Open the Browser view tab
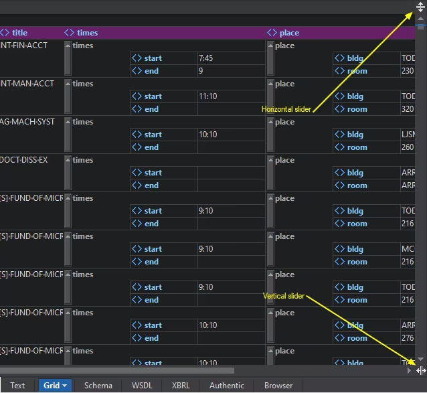Screen dimensions: 427x393 tap(278, 386)
